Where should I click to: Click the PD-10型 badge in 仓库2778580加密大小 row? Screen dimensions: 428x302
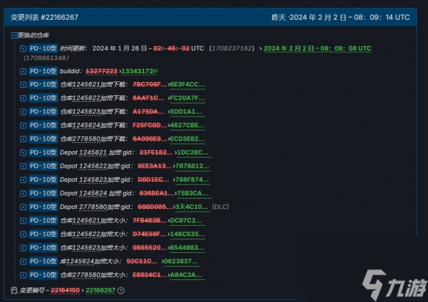43,275
